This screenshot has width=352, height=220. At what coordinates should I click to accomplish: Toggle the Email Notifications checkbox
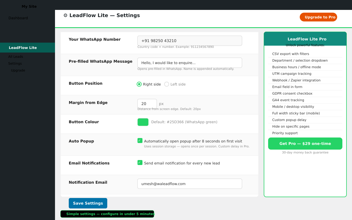[x=140, y=163]
